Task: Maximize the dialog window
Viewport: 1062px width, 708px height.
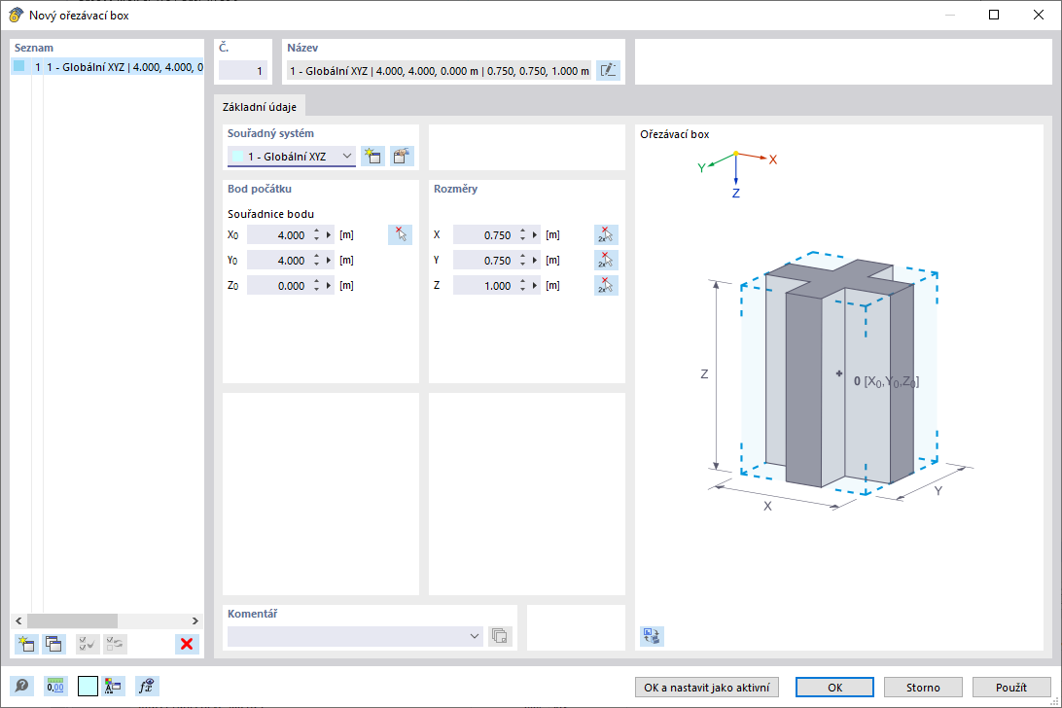Action: coord(994,15)
